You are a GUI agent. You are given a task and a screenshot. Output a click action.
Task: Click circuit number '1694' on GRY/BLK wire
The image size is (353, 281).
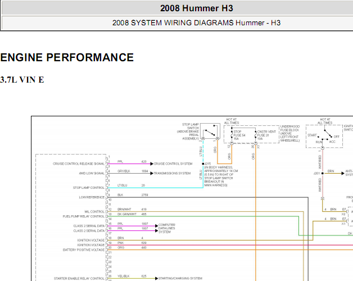tap(145, 171)
